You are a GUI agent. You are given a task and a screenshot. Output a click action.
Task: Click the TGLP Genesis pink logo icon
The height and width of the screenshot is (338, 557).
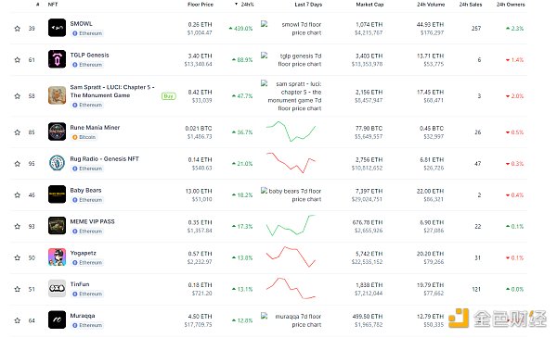57,59
